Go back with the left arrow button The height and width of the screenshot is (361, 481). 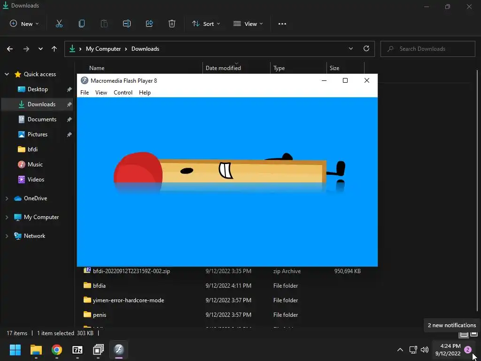pos(10,49)
